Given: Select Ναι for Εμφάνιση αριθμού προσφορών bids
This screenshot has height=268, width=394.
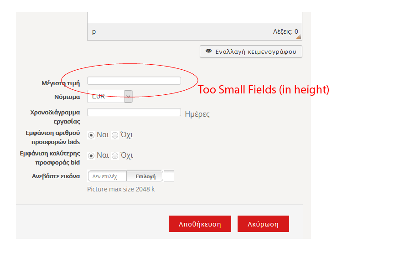Looking at the screenshot, I should pyautogui.click(x=91, y=134).
